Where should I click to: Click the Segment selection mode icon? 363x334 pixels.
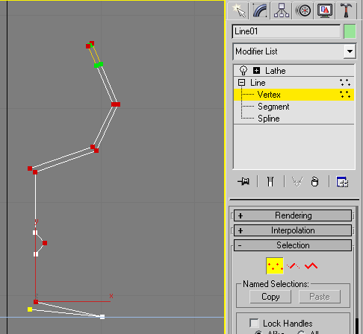pyautogui.click(x=293, y=266)
